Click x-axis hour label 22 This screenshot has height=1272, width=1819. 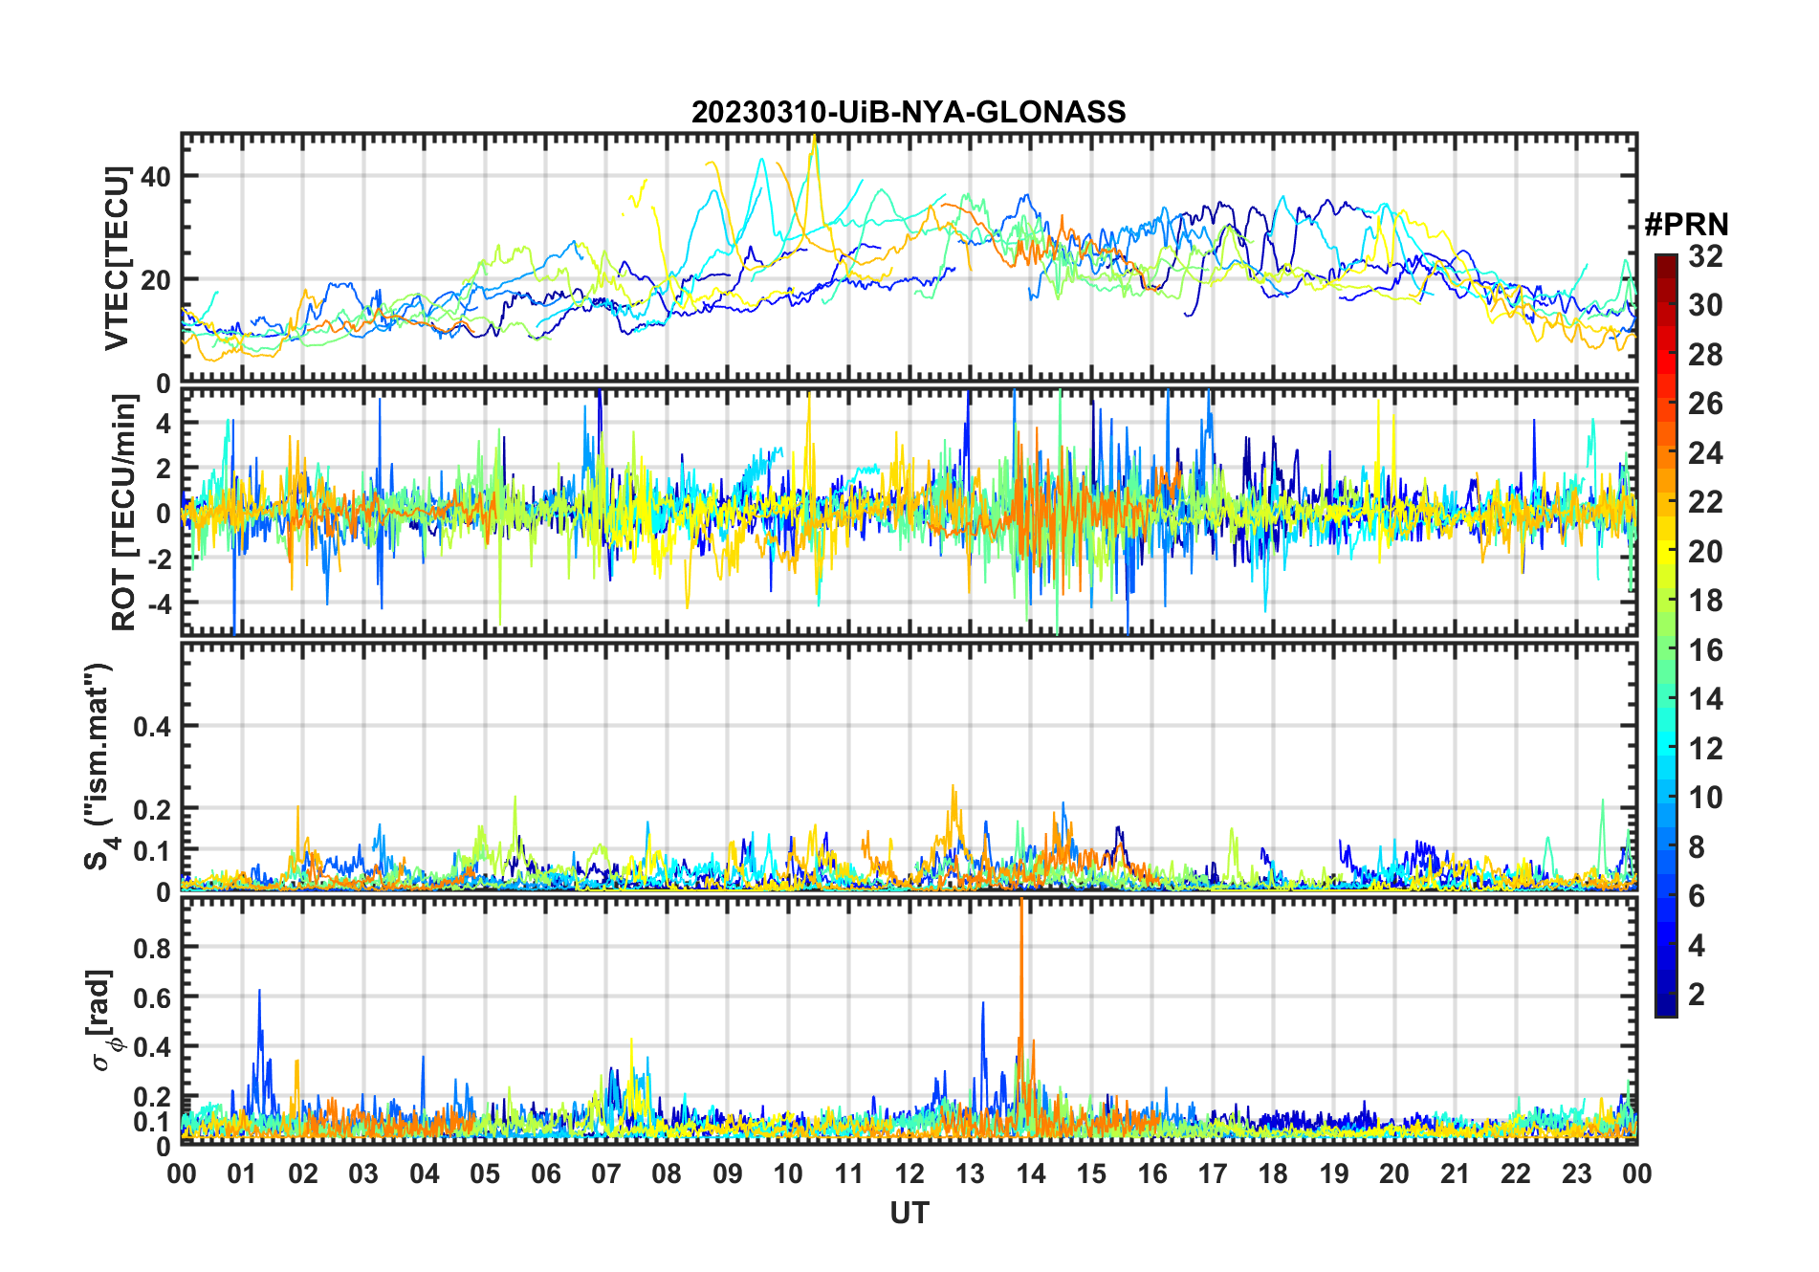coord(1516,1173)
